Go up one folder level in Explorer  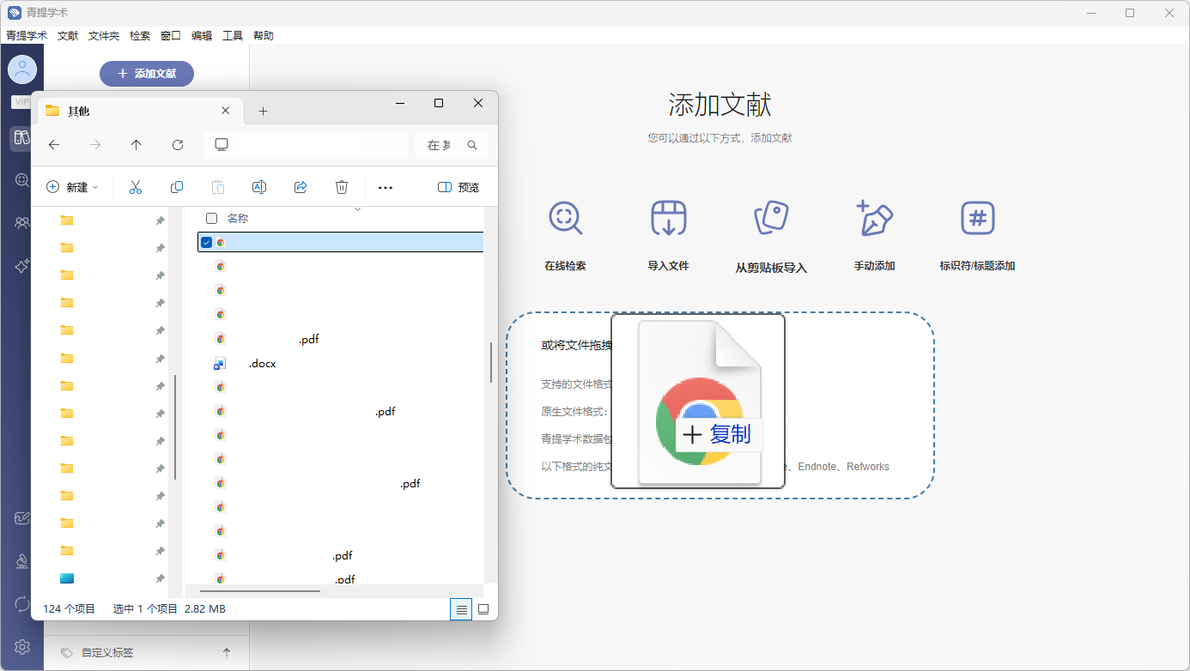(136, 145)
